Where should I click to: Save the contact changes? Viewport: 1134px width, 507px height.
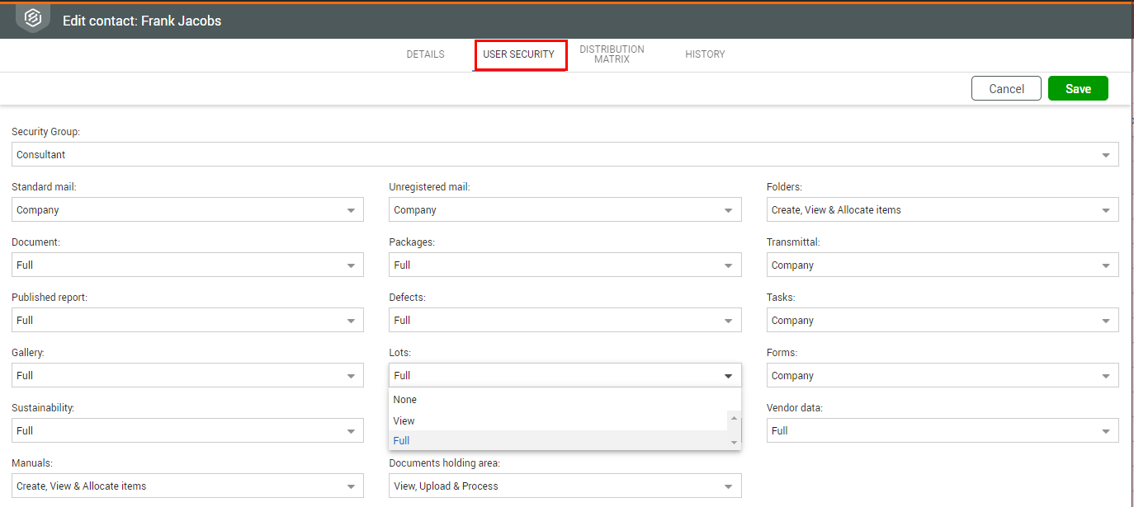pyautogui.click(x=1078, y=89)
